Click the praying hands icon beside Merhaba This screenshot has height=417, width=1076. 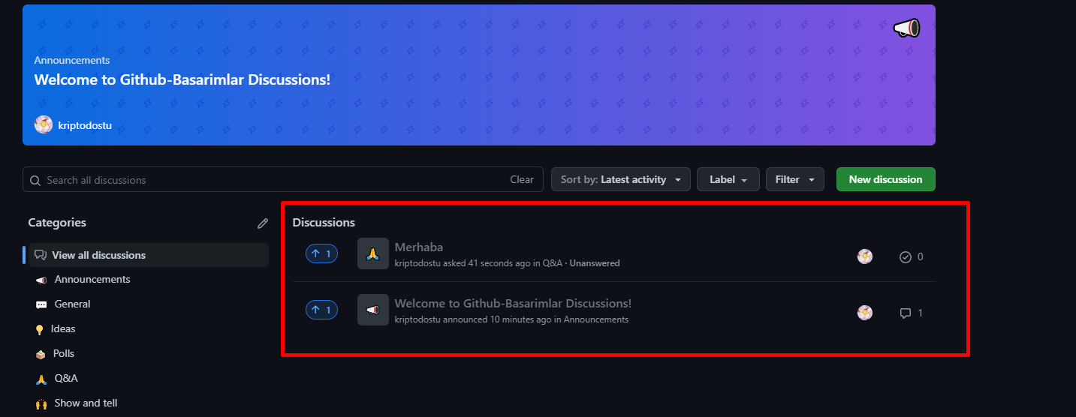pyautogui.click(x=372, y=253)
